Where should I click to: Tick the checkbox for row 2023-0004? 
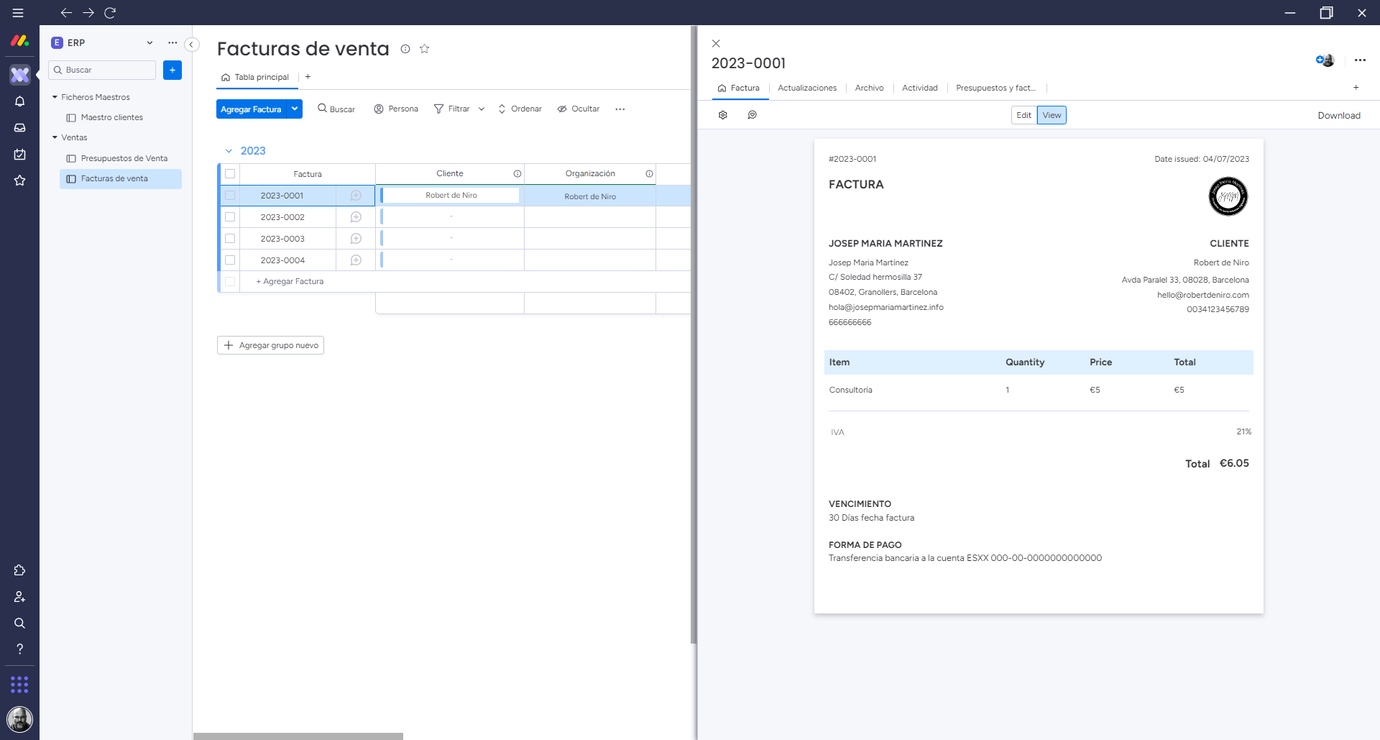(230, 260)
